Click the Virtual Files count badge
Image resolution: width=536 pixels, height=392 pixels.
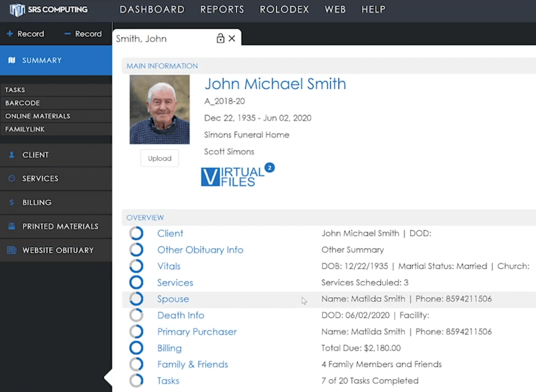coord(270,168)
